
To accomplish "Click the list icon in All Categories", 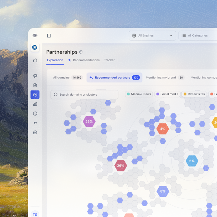I will point(184,35).
